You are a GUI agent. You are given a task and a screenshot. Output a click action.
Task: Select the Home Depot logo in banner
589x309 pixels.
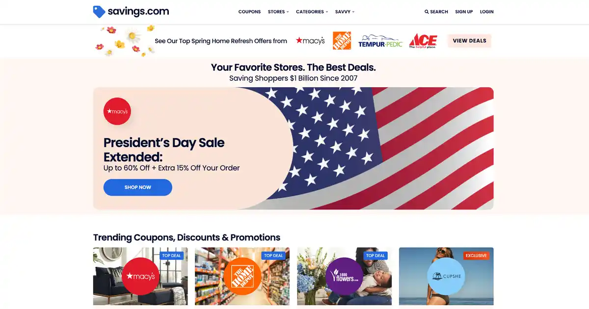click(342, 41)
